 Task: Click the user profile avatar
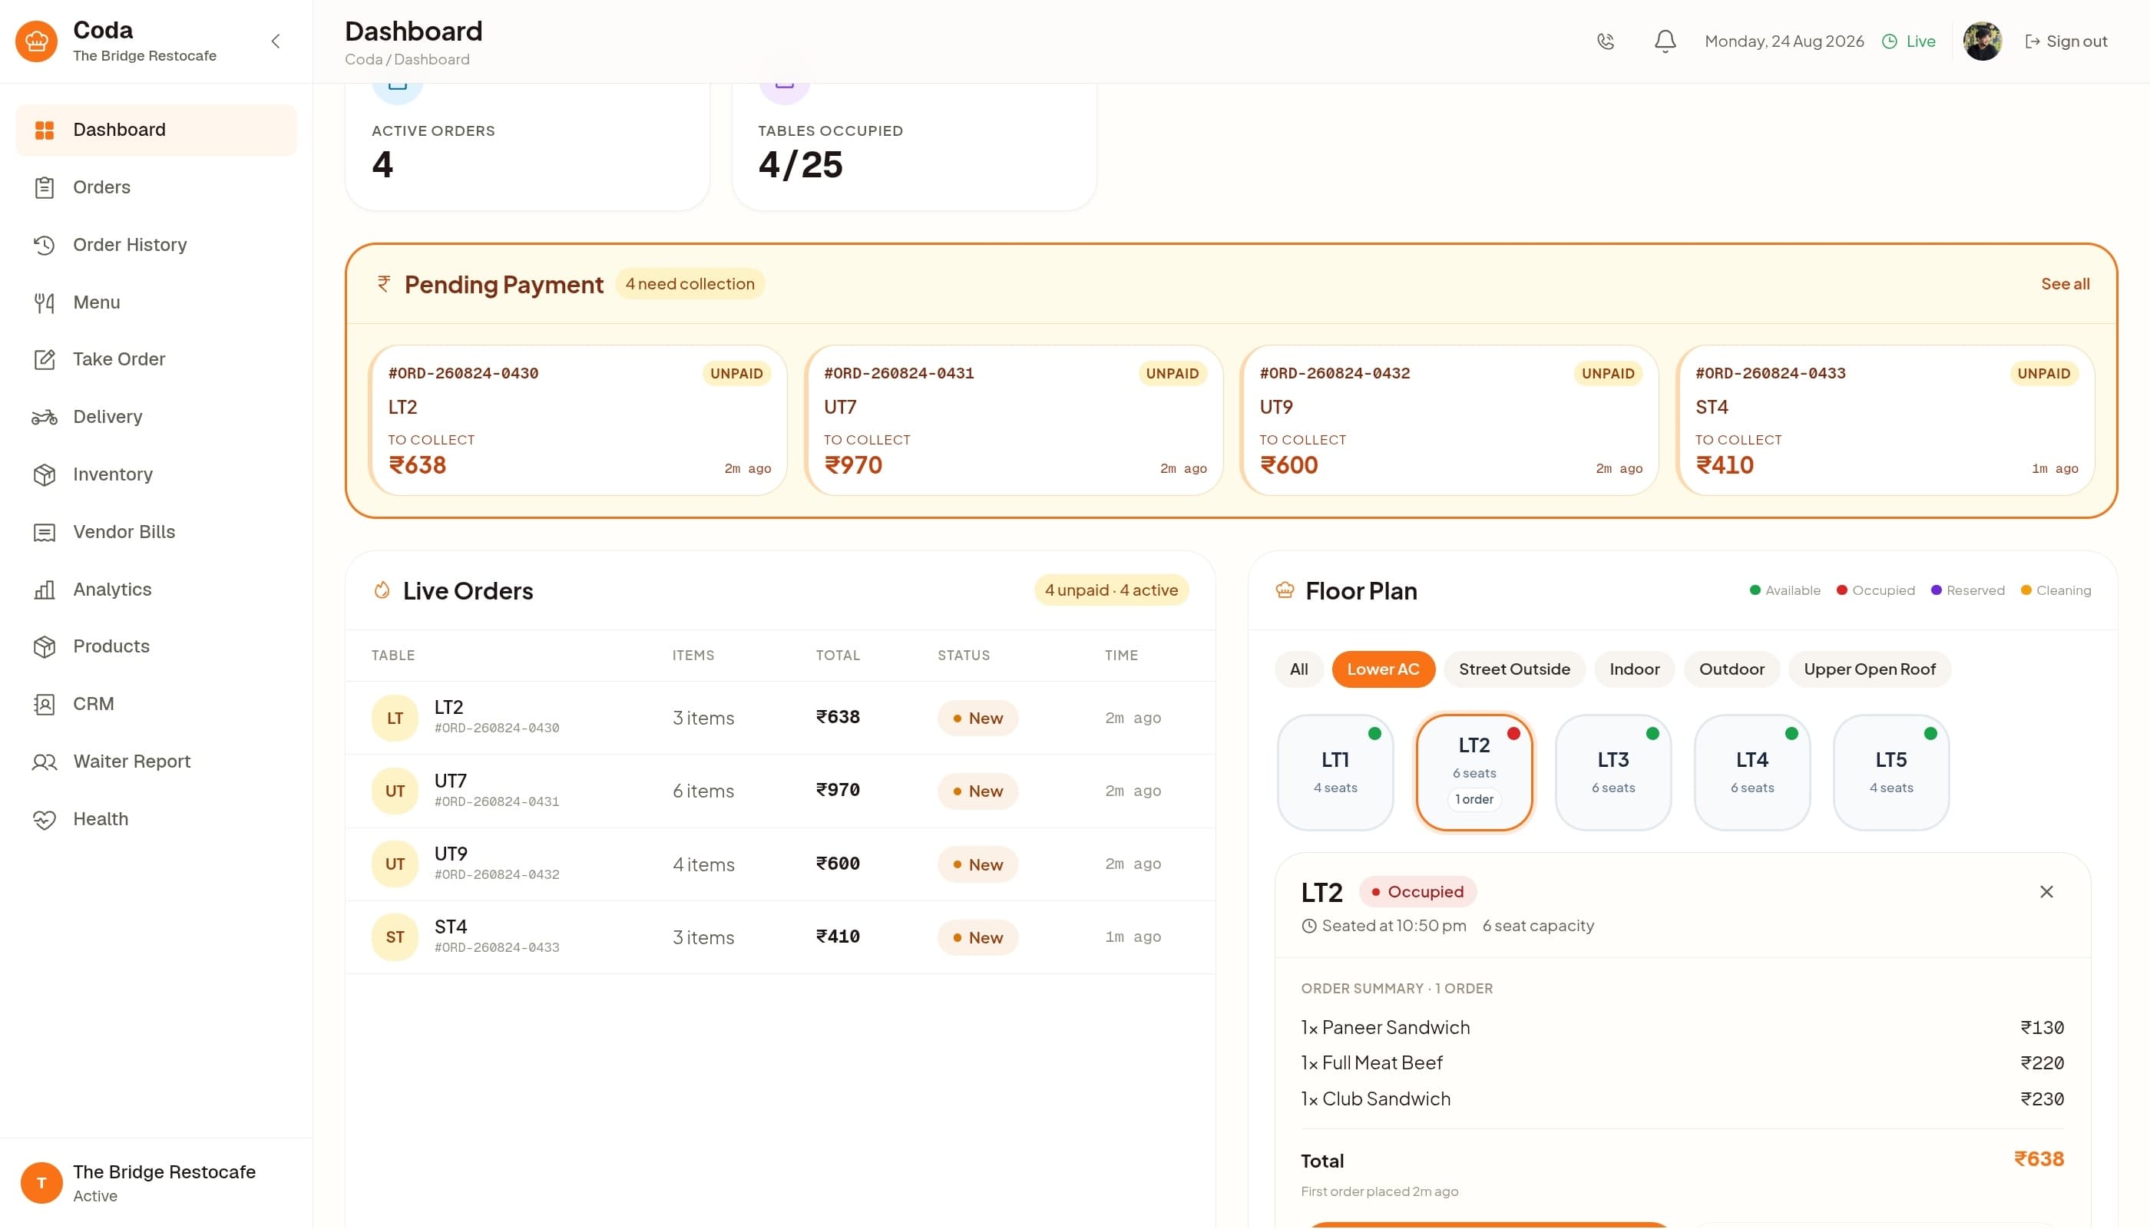click(1982, 41)
